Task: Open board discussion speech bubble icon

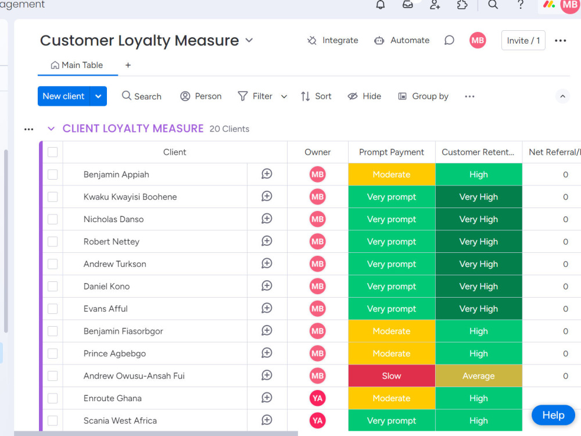Action: tap(449, 40)
